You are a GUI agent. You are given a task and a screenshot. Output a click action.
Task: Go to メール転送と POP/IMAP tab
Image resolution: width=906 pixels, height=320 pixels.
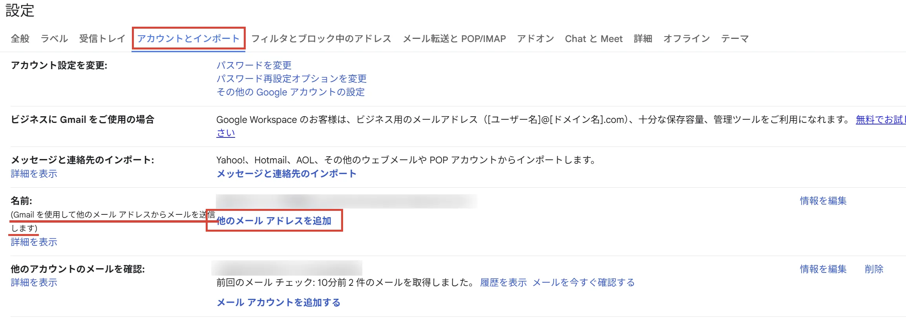454,38
